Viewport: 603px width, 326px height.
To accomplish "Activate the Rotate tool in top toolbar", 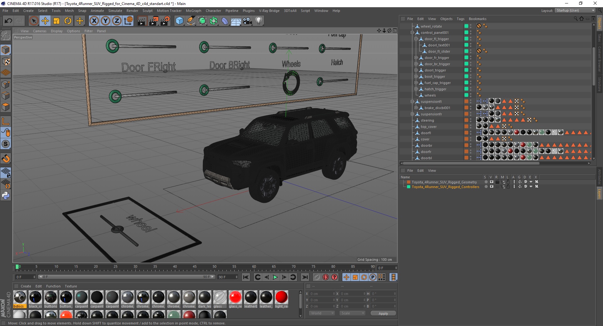I will tap(68, 21).
